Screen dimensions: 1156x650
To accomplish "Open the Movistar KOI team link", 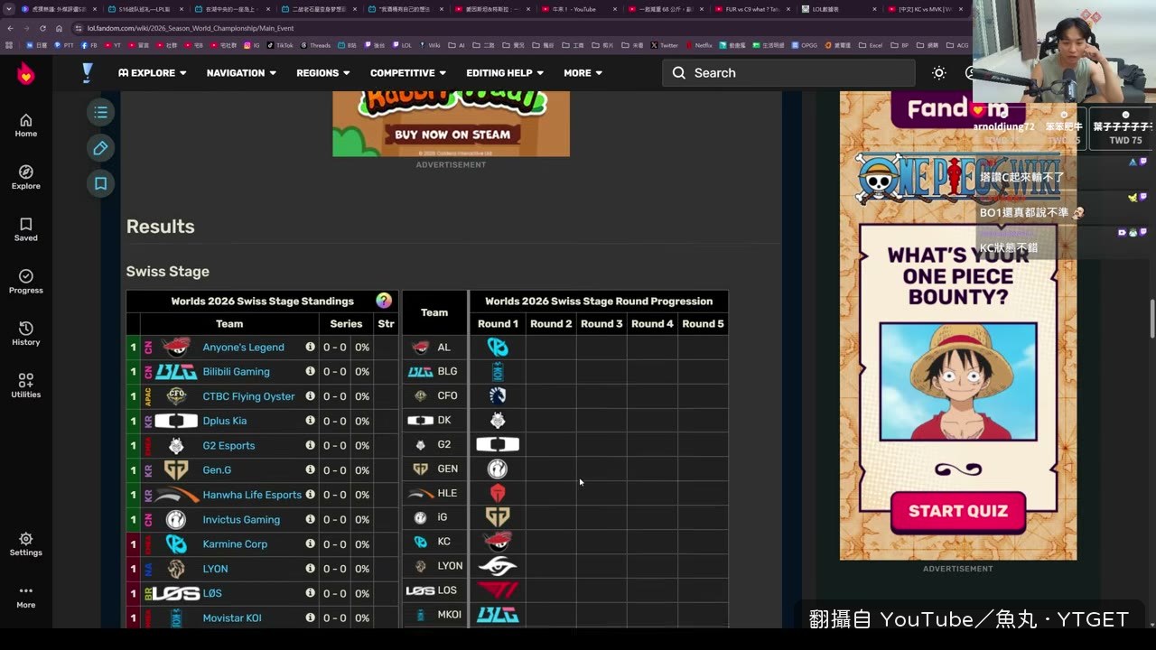I will [x=232, y=618].
